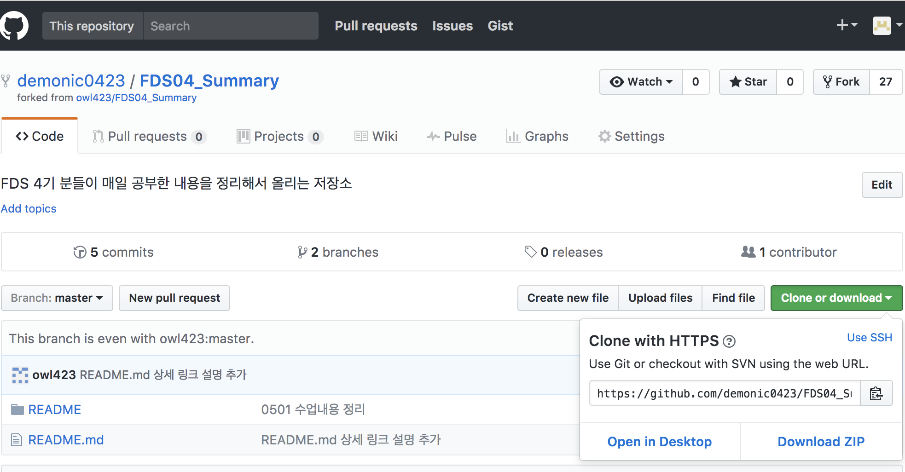Open the GitHub Octocat home logo

(x=14, y=26)
